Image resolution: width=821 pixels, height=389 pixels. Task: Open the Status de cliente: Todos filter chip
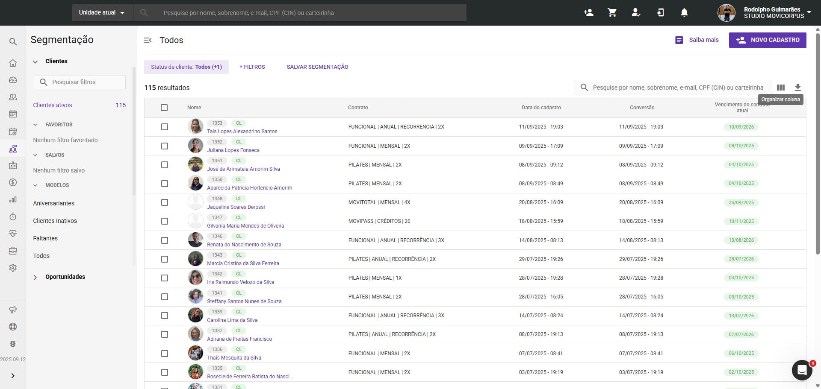tap(186, 67)
